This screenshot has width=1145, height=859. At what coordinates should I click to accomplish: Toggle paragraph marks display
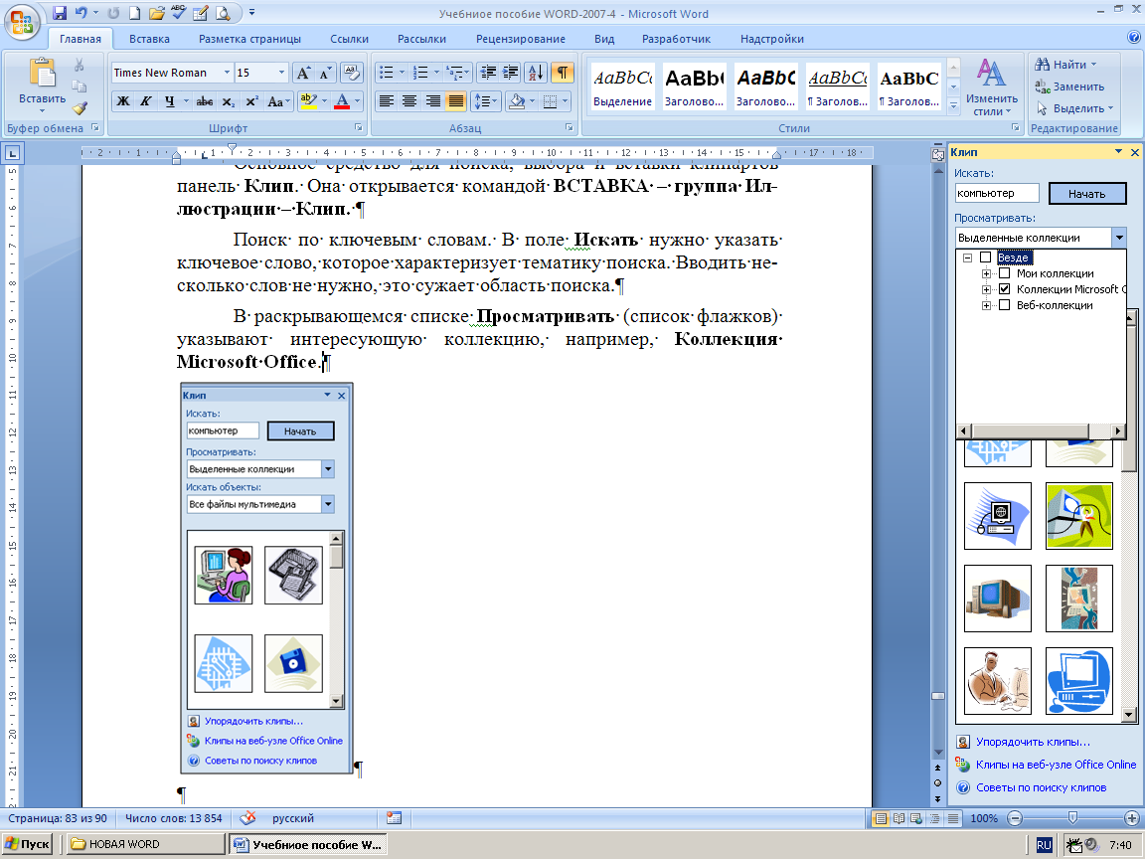coord(562,73)
